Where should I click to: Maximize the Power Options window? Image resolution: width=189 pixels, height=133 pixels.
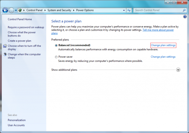coord(174,2)
